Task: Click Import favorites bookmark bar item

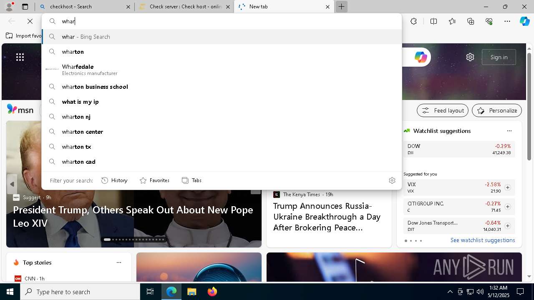Action: [x=24, y=36]
